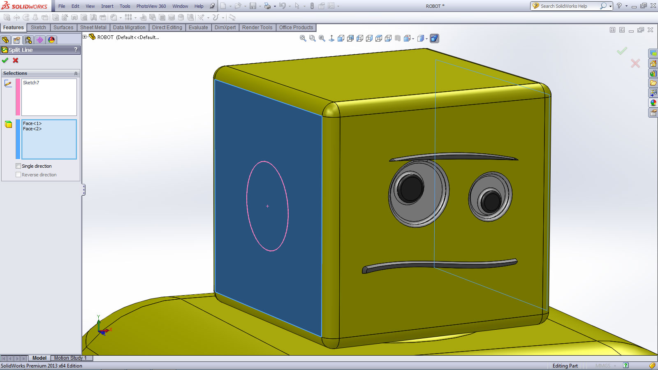Click the status bar help question icon
Image resolution: width=658 pixels, height=370 pixels.
(x=626, y=365)
